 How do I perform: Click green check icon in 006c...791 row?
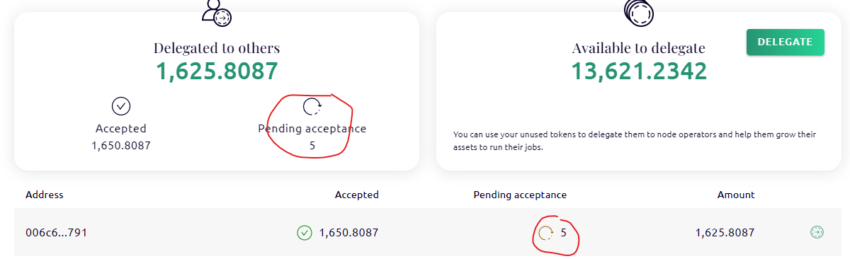pyautogui.click(x=305, y=232)
